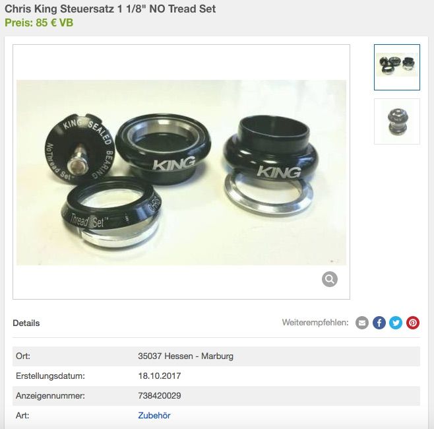Image resolution: width=434 pixels, height=429 pixels.
Task: Click the Details section heading
Action: point(26,323)
